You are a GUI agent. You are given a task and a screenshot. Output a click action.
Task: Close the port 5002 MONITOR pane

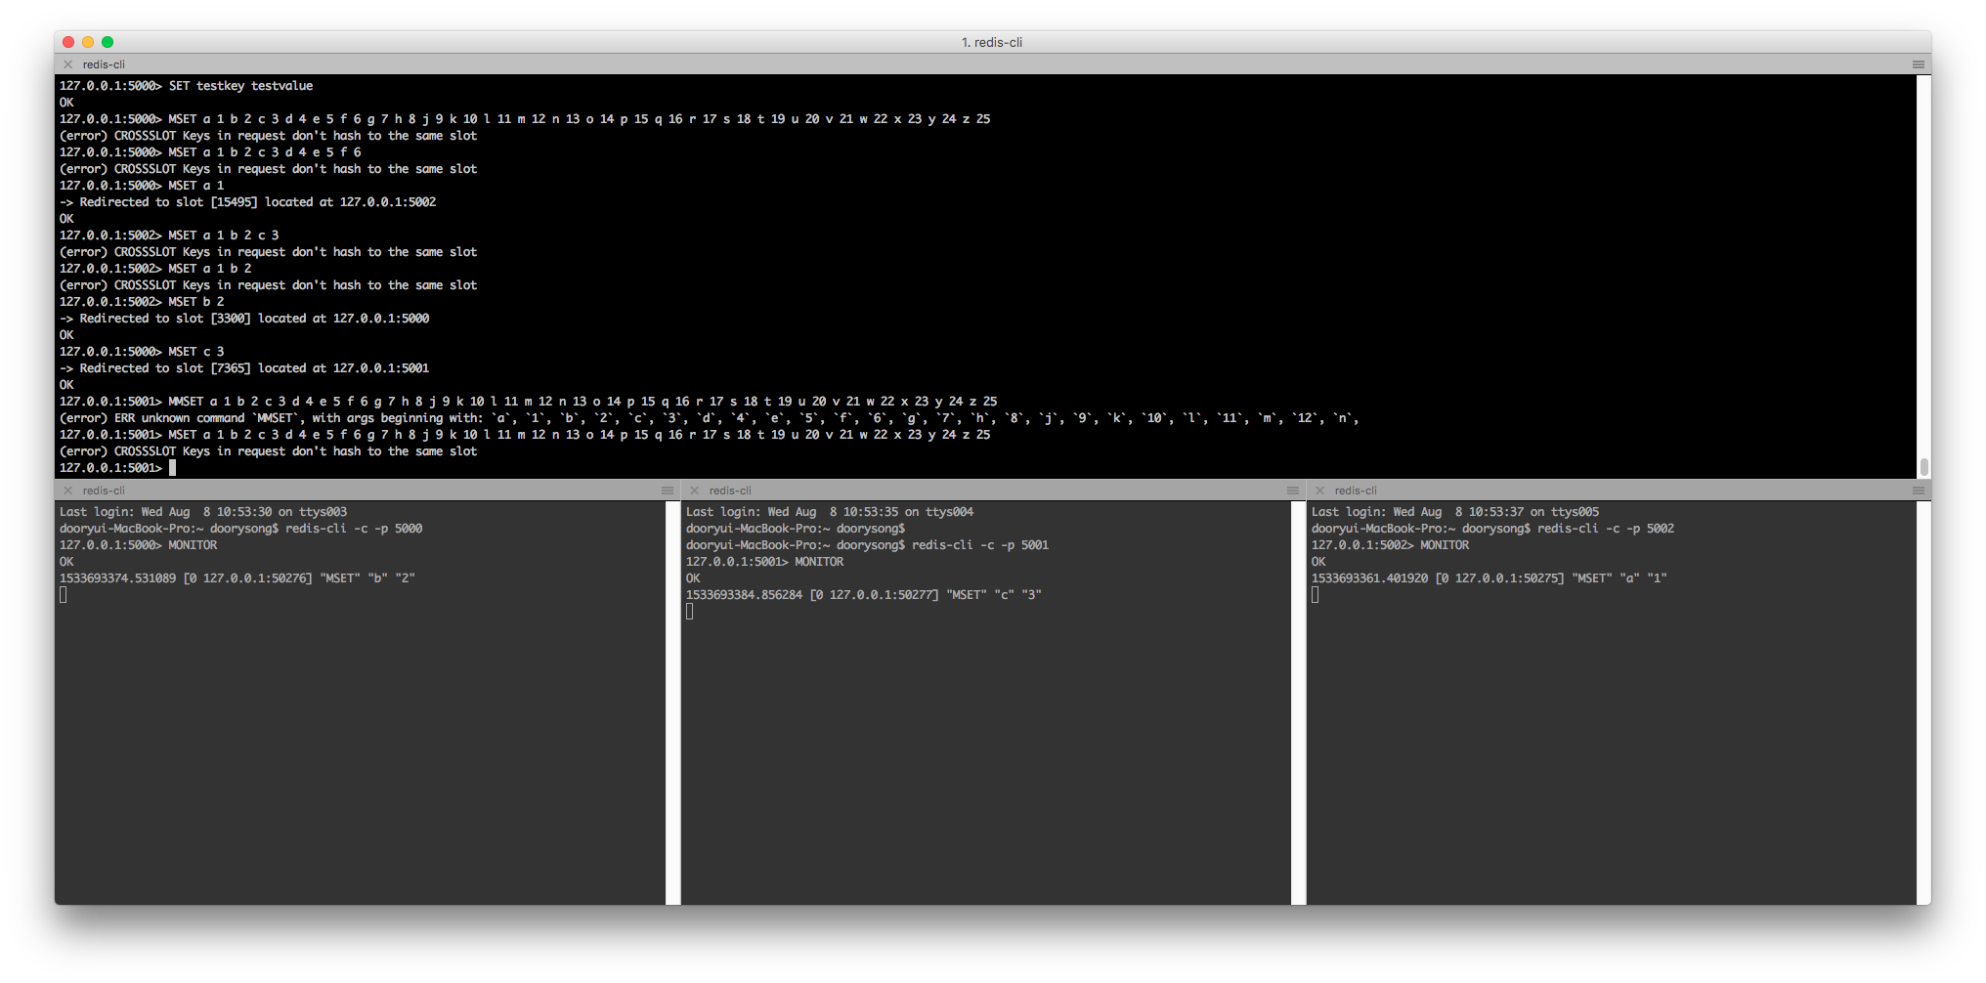(1319, 491)
